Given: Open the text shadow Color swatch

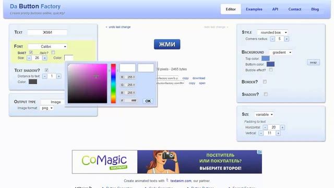Looking at the screenshot, I should pos(33,81).
